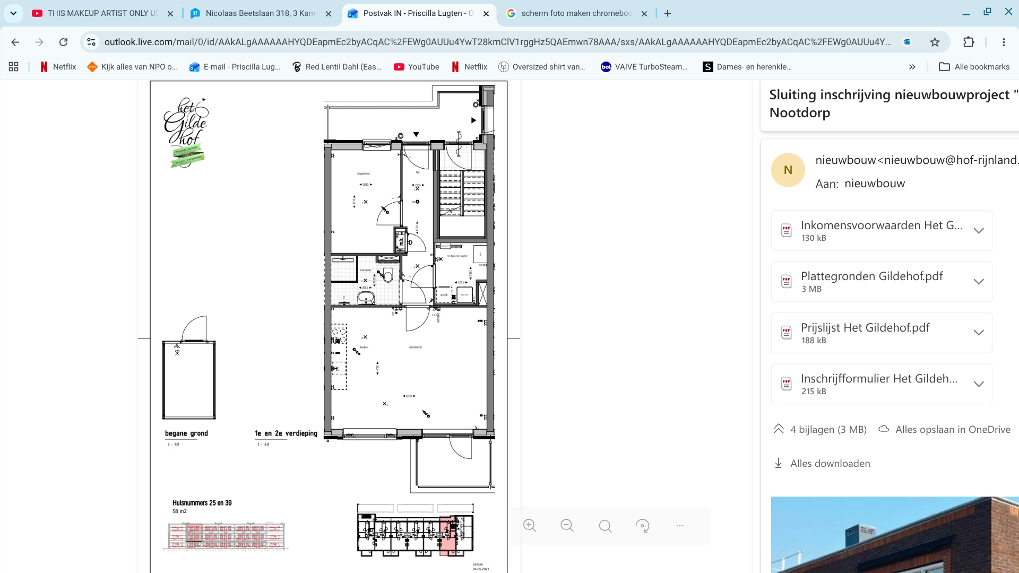Viewport: 1019px width, 573px height.
Task: Expand options for Plattegronden Gildehof.pdf
Action: pyautogui.click(x=979, y=282)
